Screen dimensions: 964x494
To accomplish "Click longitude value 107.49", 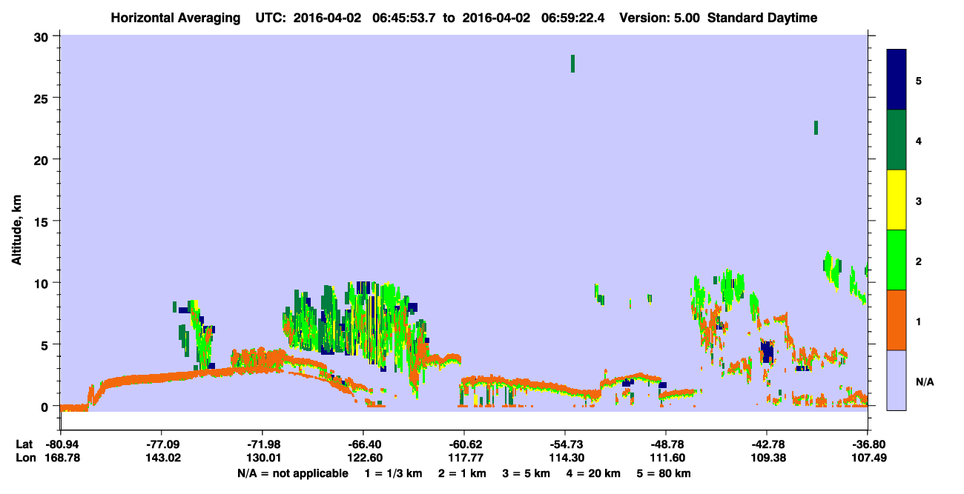I will click(868, 458).
